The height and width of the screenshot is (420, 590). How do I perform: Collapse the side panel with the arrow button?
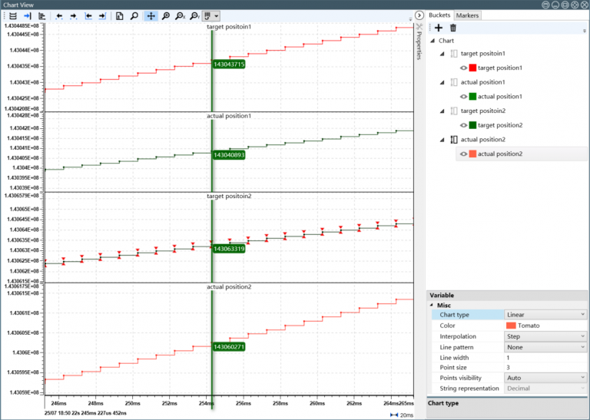(x=419, y=15)
